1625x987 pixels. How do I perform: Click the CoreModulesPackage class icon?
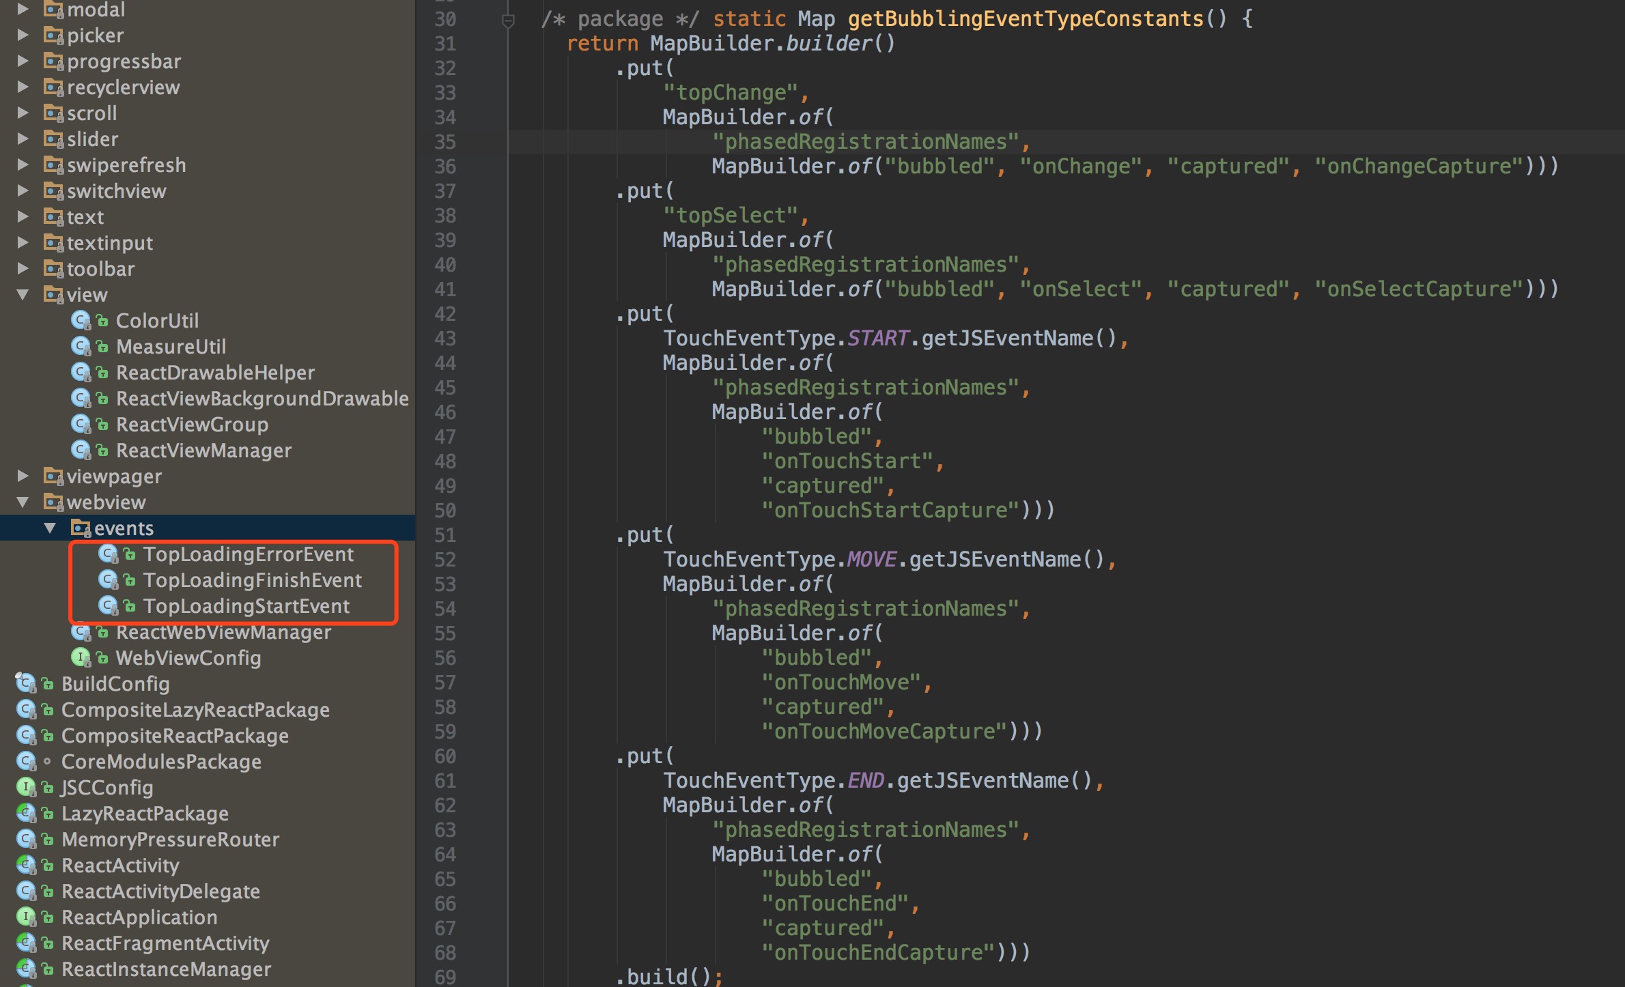pyautogui.click(x=26, y=761)
